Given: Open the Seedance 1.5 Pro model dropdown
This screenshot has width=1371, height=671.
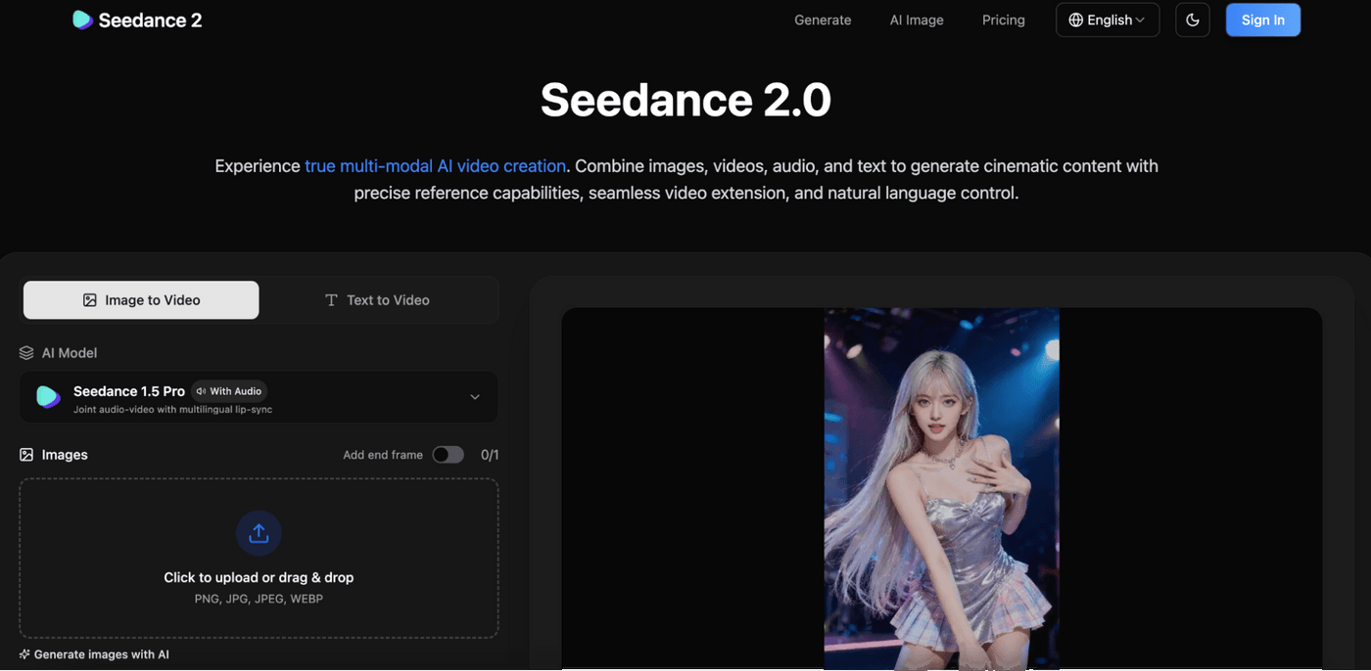Looking at the screenshot, I should [x=259, y=397].
